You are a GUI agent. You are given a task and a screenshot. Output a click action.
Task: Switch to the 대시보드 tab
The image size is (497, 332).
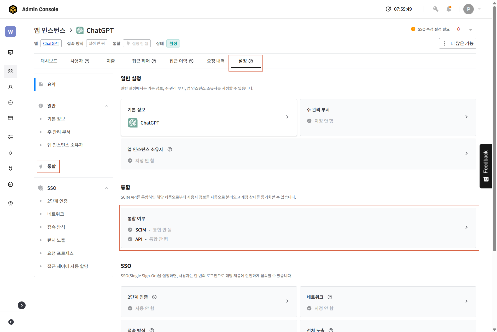click(x=49, y=61)
